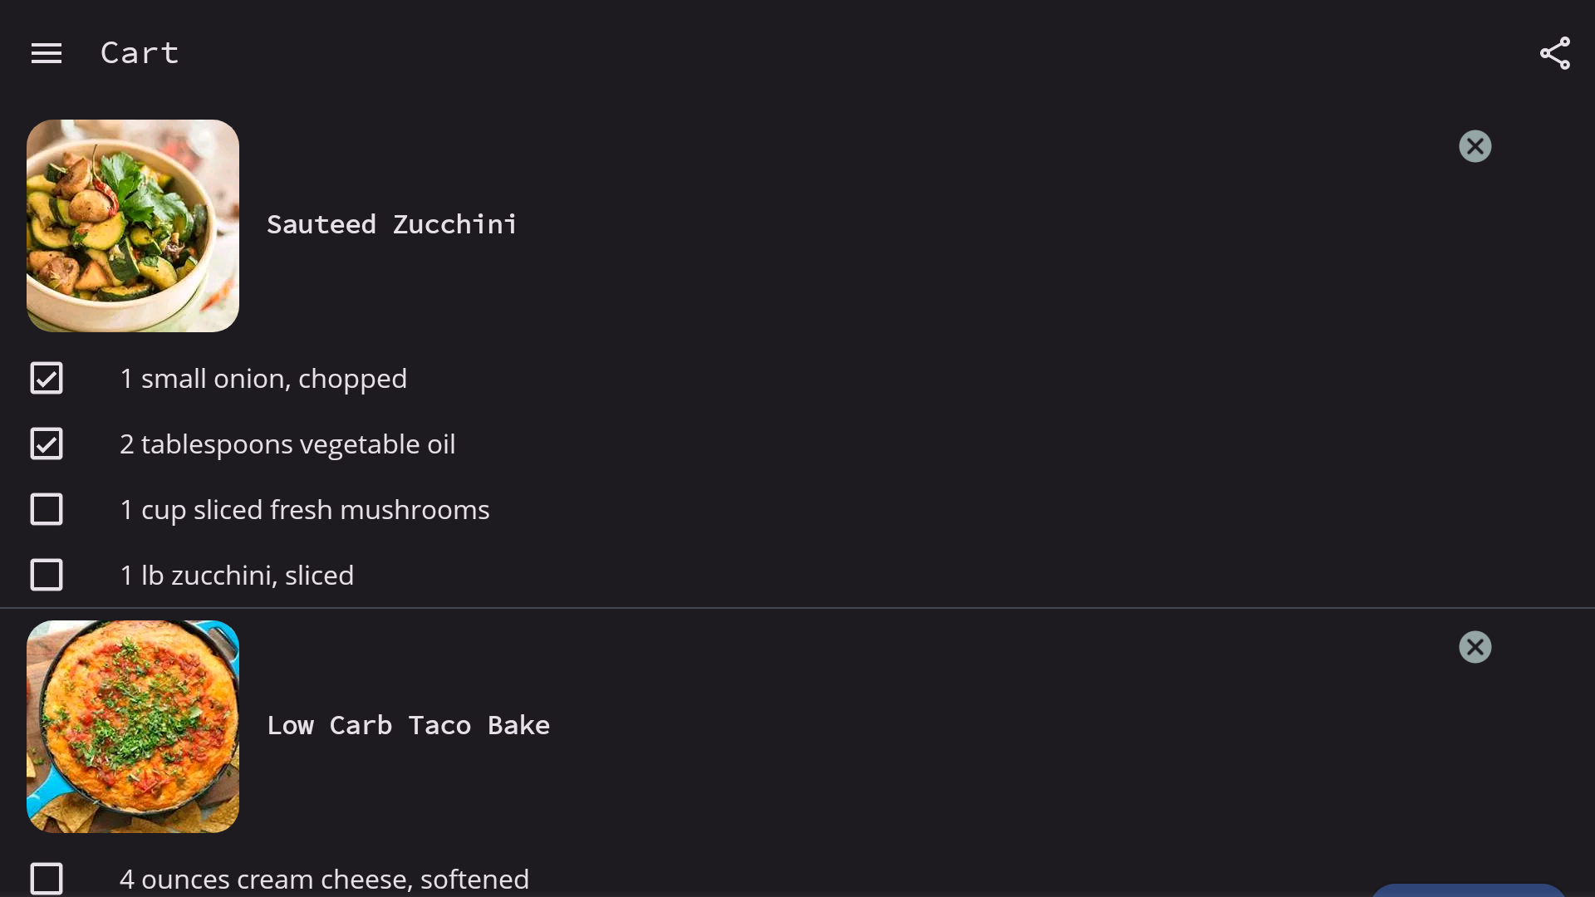Open the hamburger navigation menu

click(47, 54)
